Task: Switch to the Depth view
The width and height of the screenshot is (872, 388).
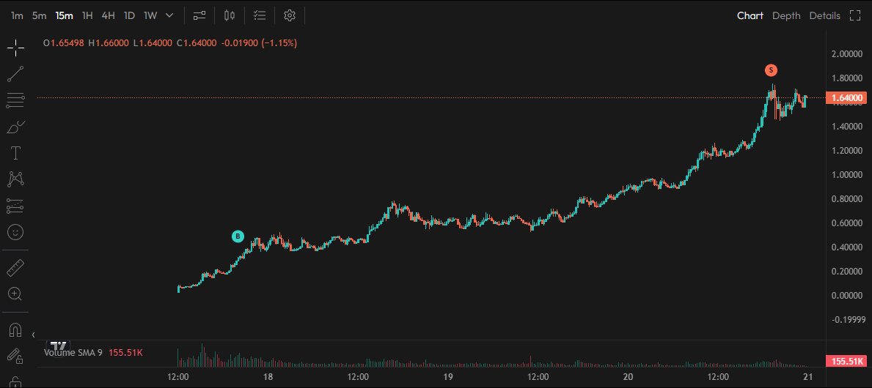Action: pyautogui.click(x=786, y=15)
